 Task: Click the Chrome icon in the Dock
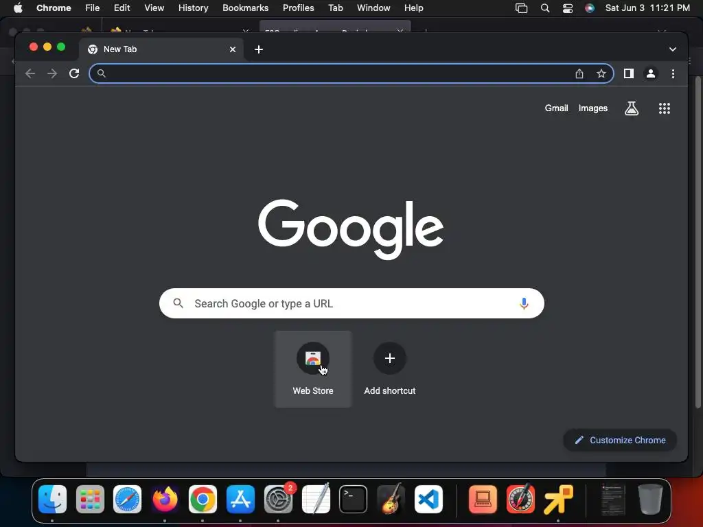click(203, 499)
